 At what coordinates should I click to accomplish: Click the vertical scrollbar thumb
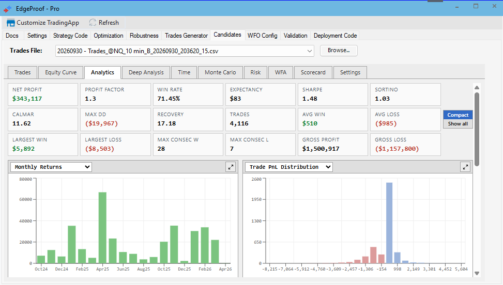[x=477, y=129]
